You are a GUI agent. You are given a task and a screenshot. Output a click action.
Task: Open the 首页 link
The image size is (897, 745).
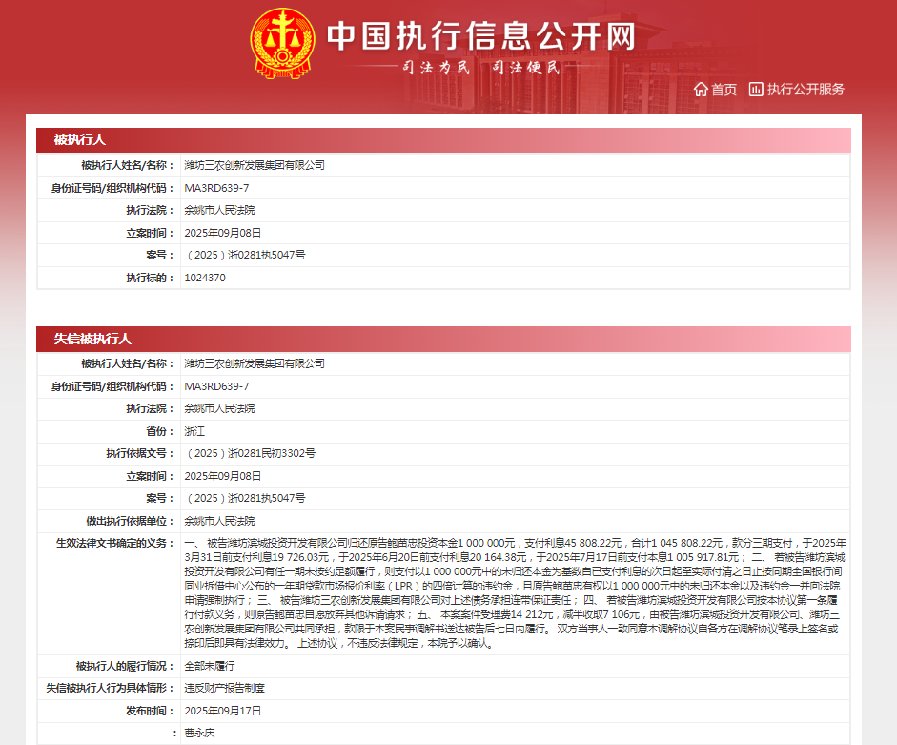point(724,90)
